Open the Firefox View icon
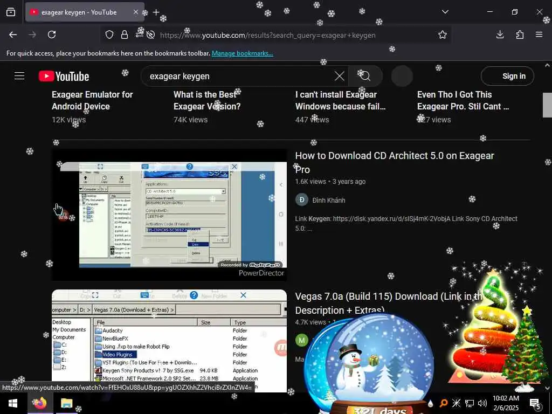Screen dimensions: 552x414 click(x=11, y=12)
